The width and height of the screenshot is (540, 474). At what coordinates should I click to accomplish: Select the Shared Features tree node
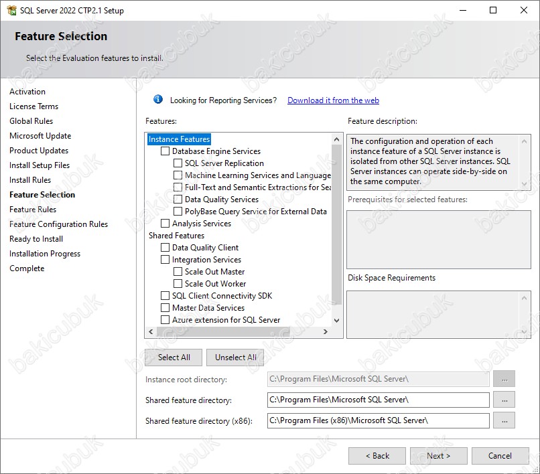pos(176,236)
